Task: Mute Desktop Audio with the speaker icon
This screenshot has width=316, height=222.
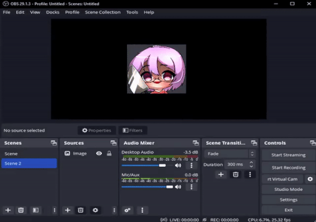Action: (178, 165)
